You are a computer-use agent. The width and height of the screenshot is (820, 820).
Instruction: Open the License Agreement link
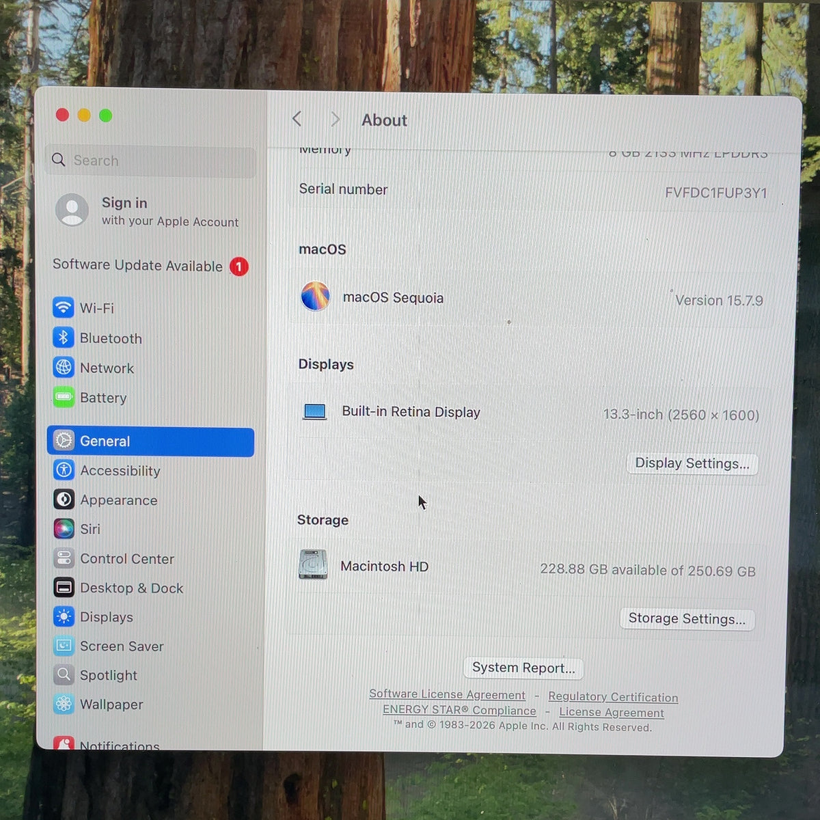point(612,712)
